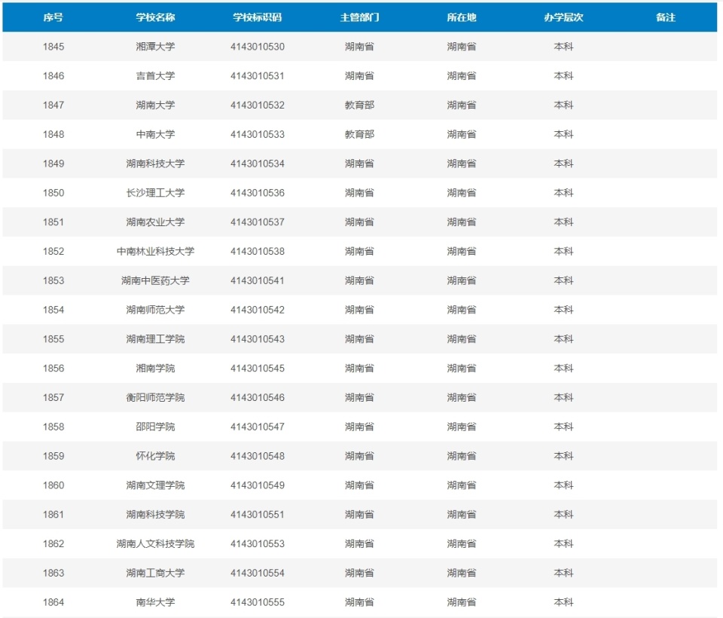Click the identifier 4143010549
Screen dimensions: 723x618
tap(258, 485)
